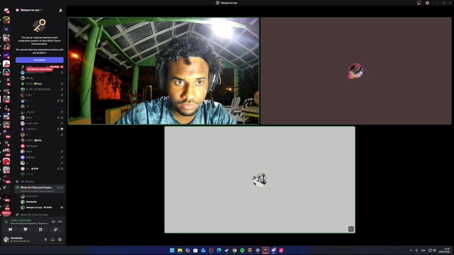Open the Musica voice channel
The height and width of the screenshot is (255, 454).
click(29, 181)
